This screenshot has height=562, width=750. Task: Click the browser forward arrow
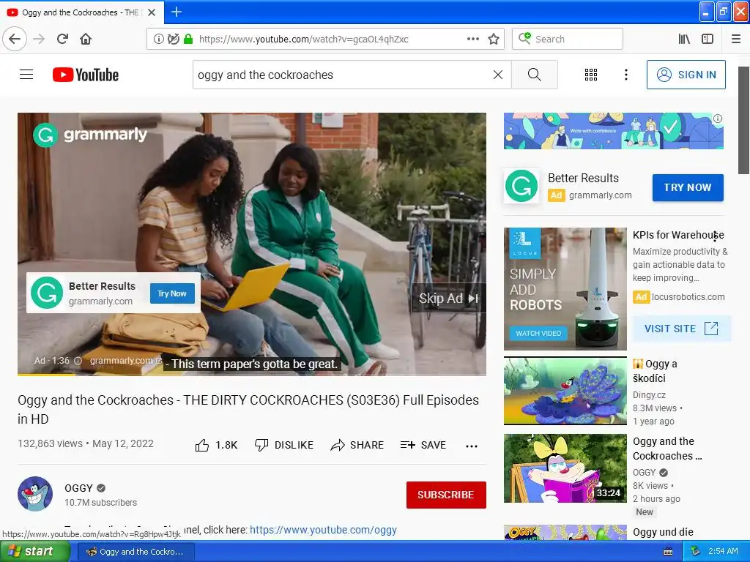point(39,39)
